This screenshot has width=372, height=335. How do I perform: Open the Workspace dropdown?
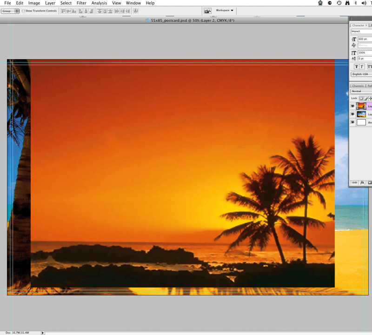(x=225, y=10)
